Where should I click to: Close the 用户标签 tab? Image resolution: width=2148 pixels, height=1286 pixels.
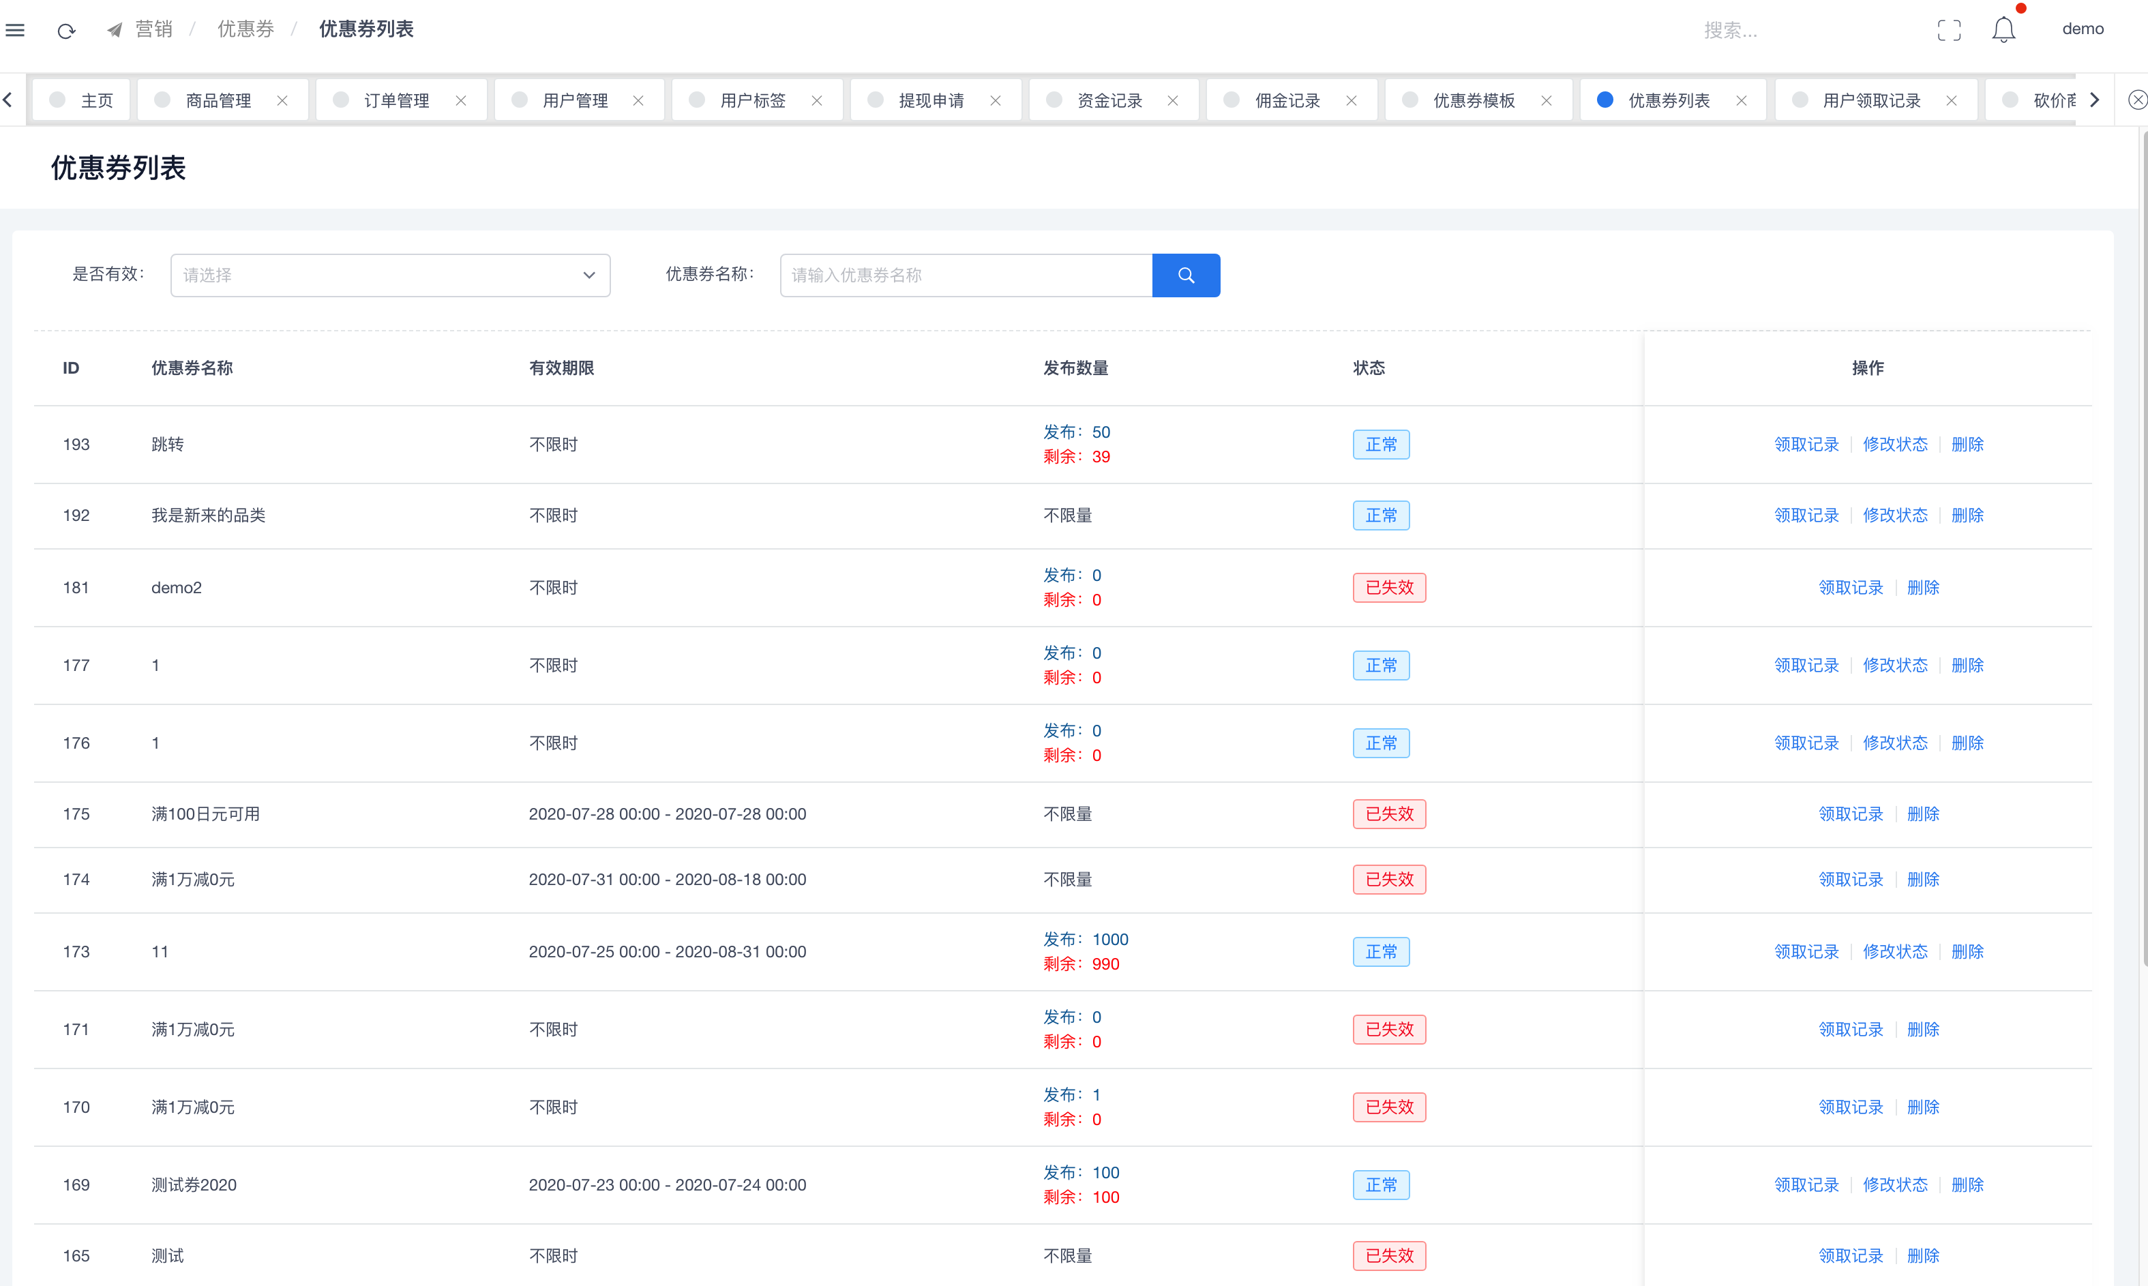[817, 100]
